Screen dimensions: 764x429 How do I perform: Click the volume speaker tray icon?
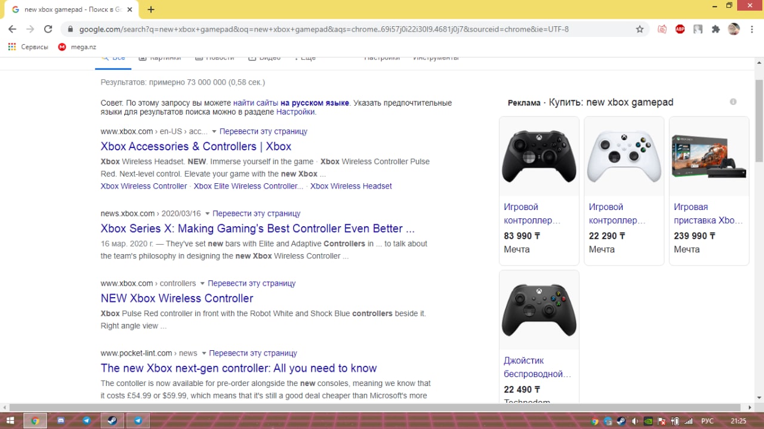click(x=635, y=421)
